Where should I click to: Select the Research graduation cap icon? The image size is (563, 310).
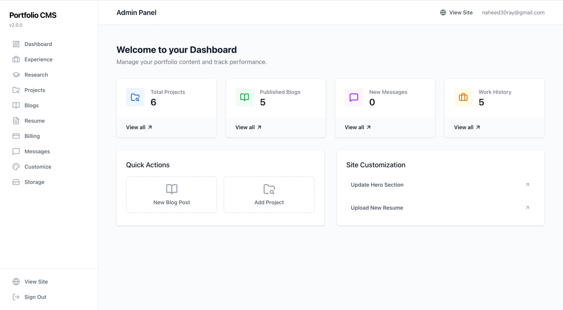pyautogui.click(x=16, y=74)
